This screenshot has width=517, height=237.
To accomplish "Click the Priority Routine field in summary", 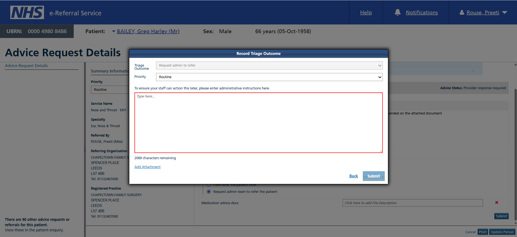I will click(110, 89).
